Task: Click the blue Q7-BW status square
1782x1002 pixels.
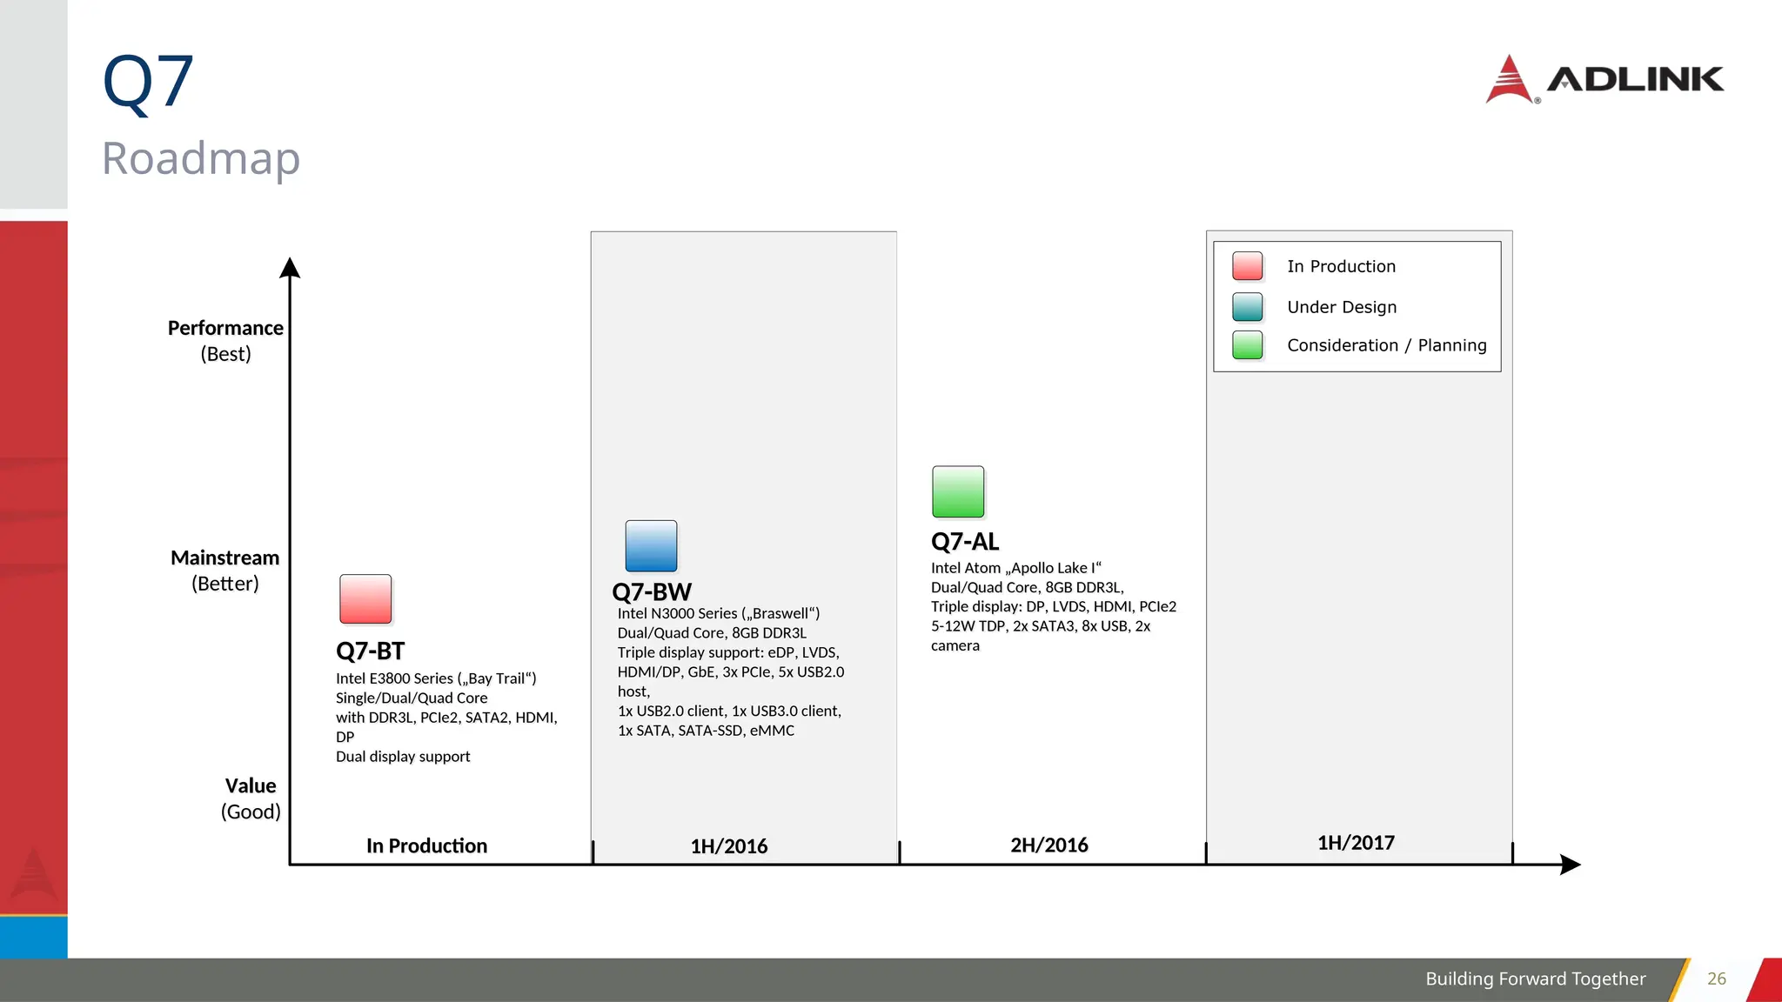Action: click(x=651, y=545)
